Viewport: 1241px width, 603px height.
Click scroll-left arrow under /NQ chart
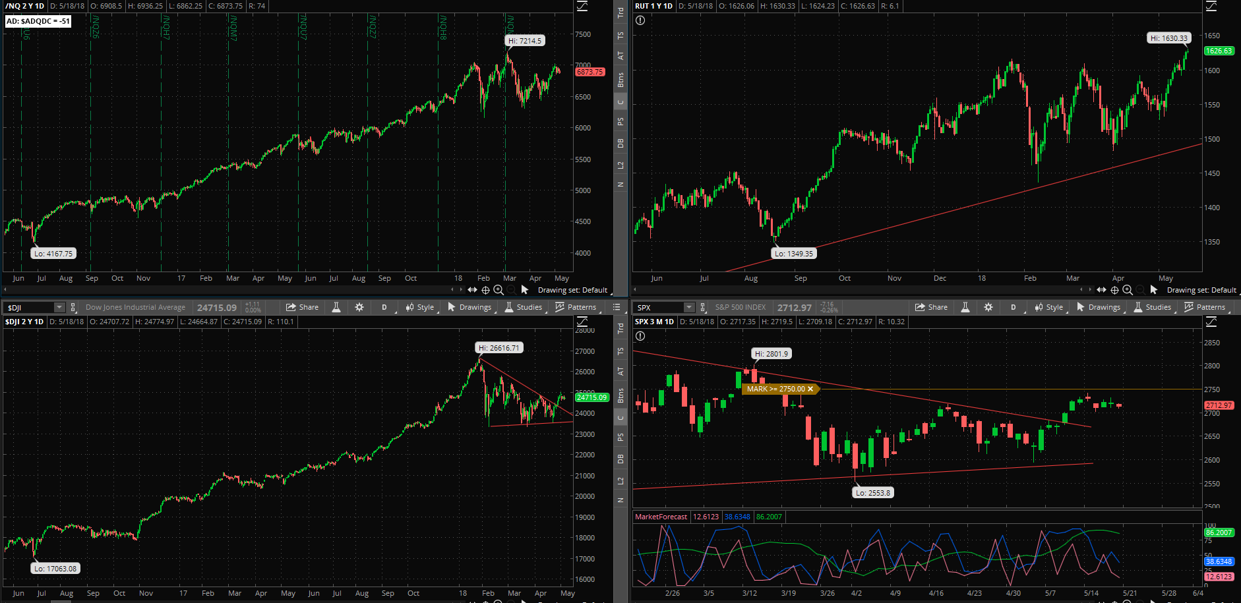pos(452,290)
